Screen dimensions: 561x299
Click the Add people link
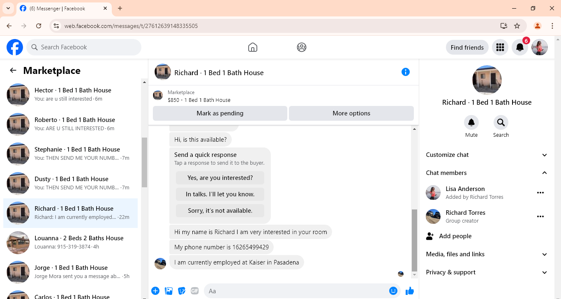pyautogui.click(x=455, y=236)
